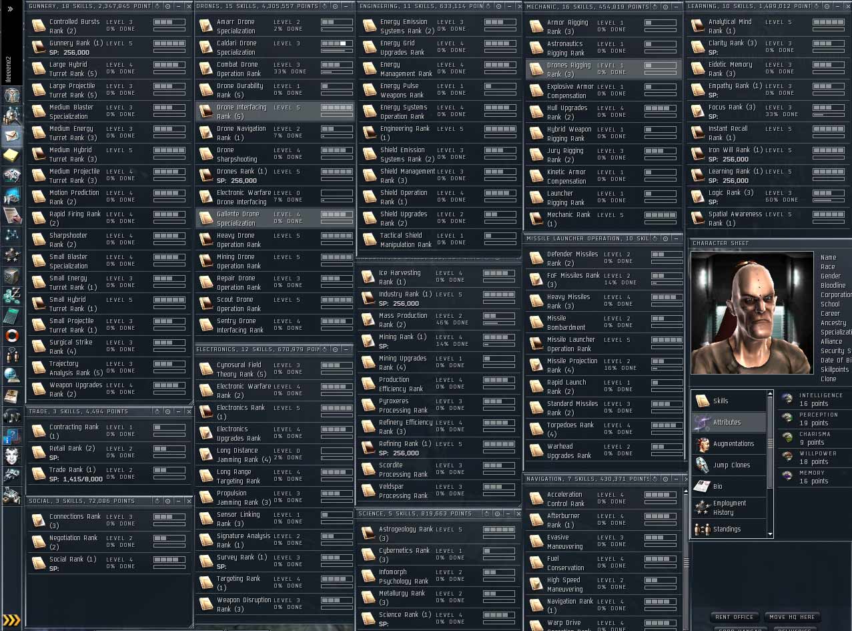The height and width of the screenshot is (631, 852).
Task: Open the lifebuoy help icon in sidebar
Action: click(13, 335)
